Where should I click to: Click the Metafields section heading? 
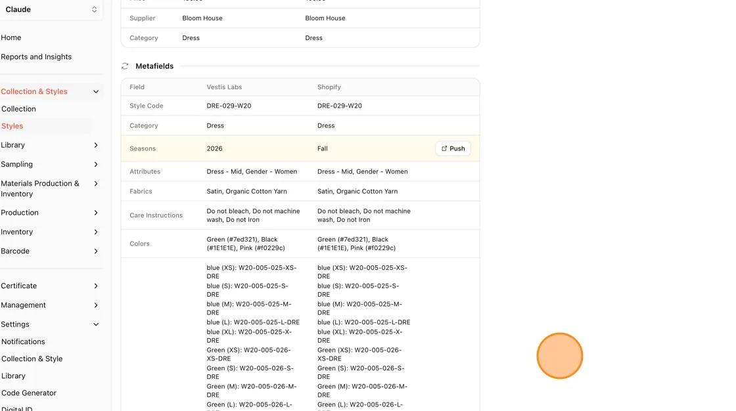154,66
